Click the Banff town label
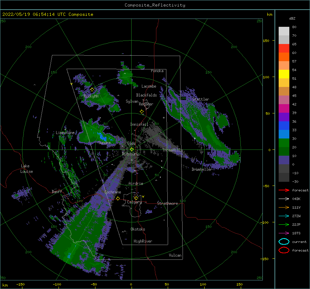 pos(57,191)
